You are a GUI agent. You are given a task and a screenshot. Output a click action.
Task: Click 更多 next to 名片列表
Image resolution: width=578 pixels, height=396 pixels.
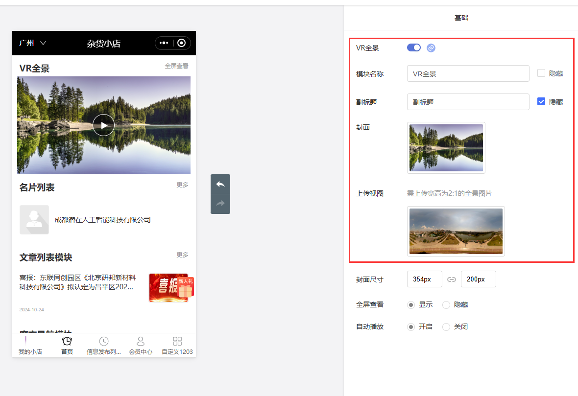183,185
